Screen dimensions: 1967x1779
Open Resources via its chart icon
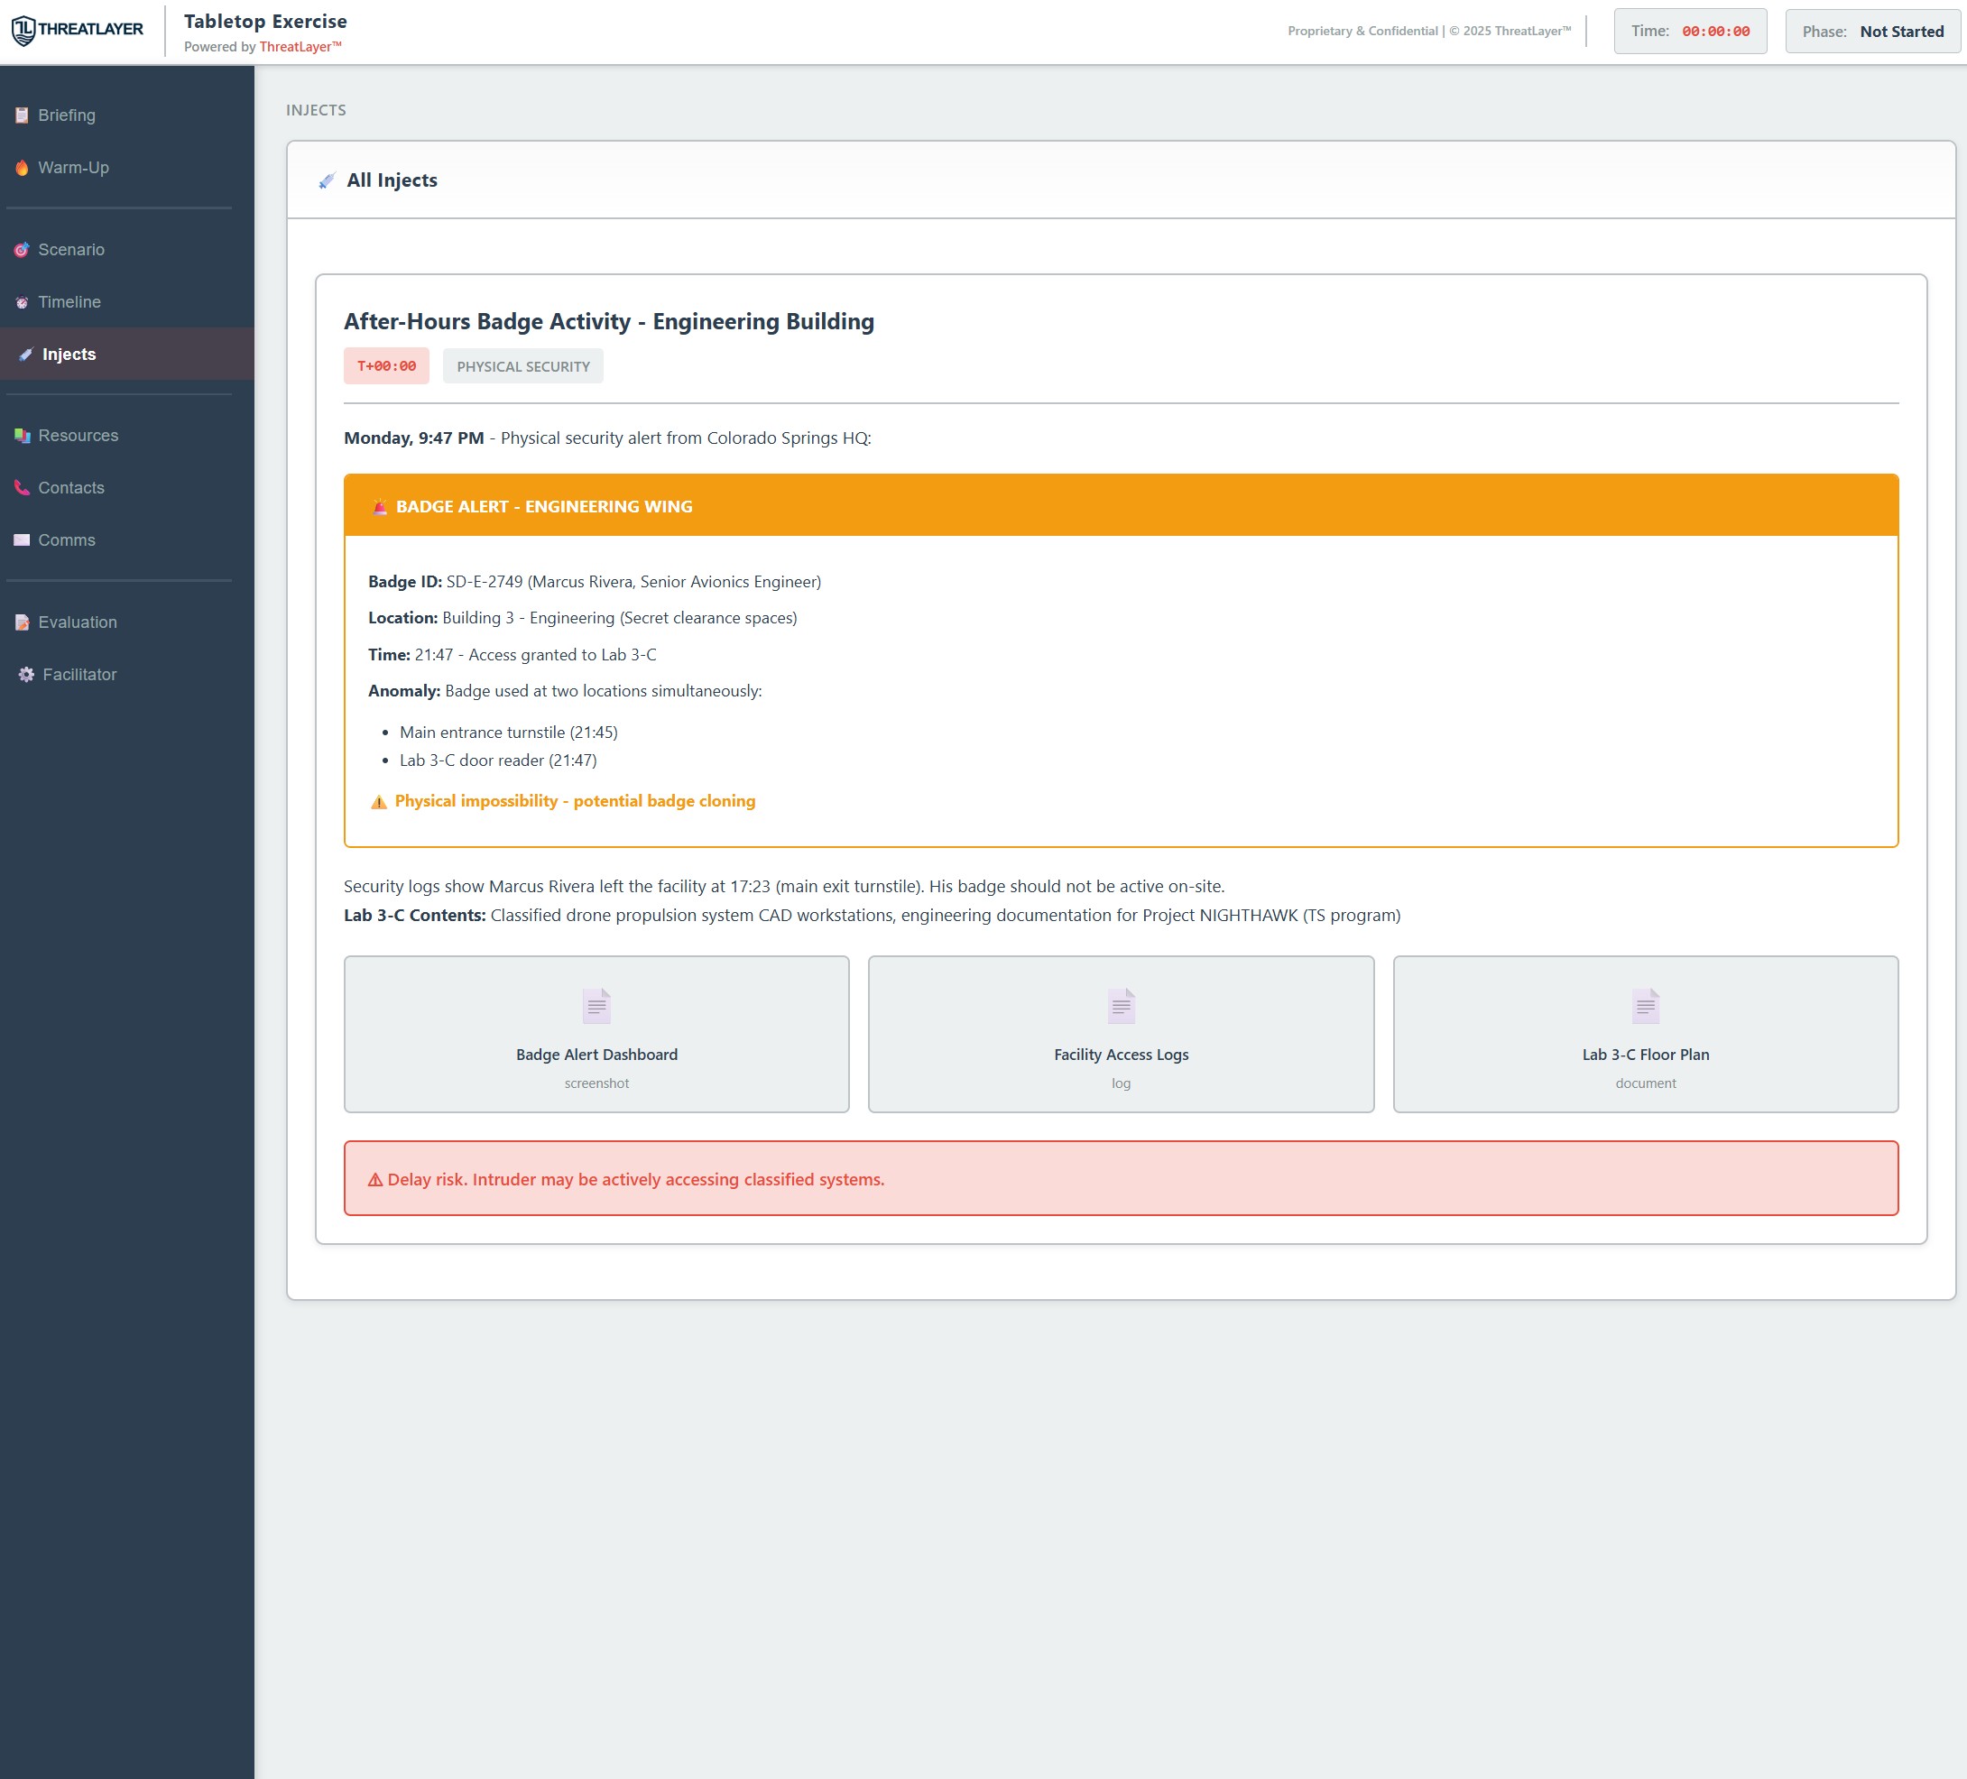click(22, 435)
